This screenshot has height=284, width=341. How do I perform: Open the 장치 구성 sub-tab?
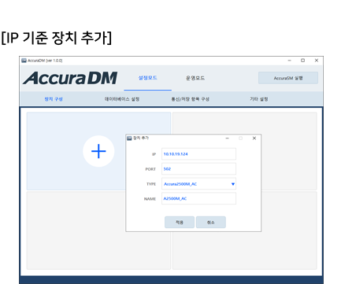click(x=54, y=99)
